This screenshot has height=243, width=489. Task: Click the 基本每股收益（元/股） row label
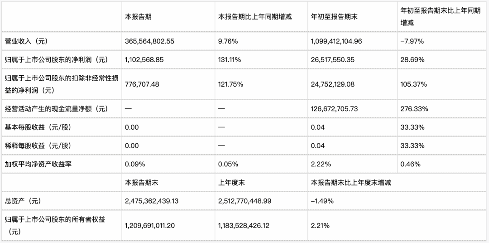(x=38, y=127)
